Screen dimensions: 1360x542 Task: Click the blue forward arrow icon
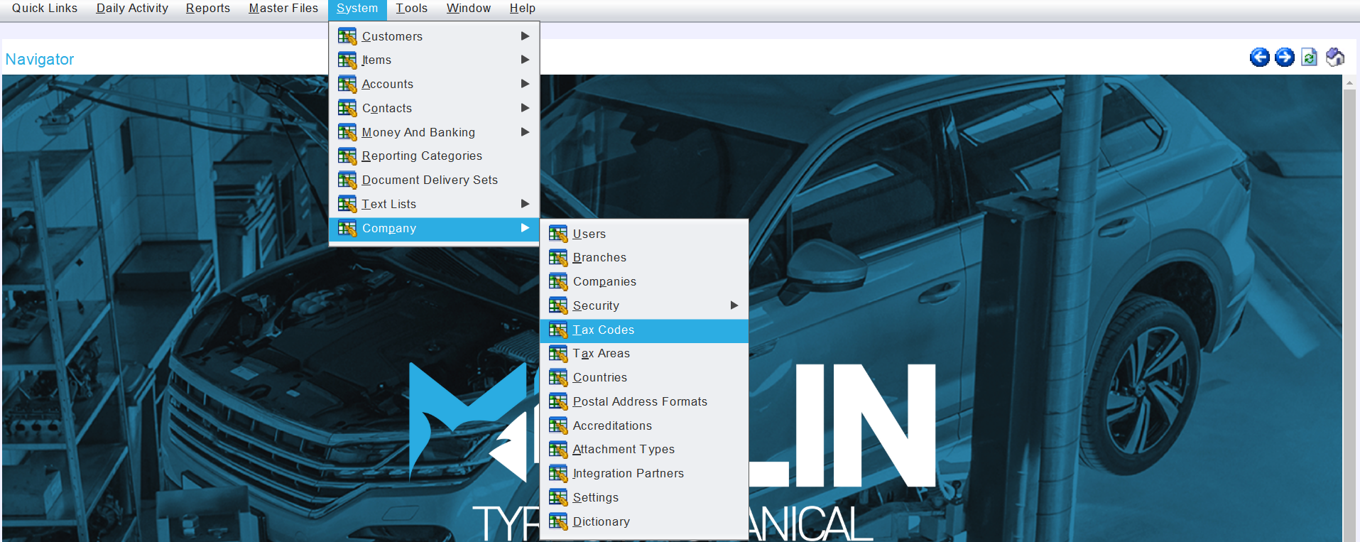[1284, 58]
